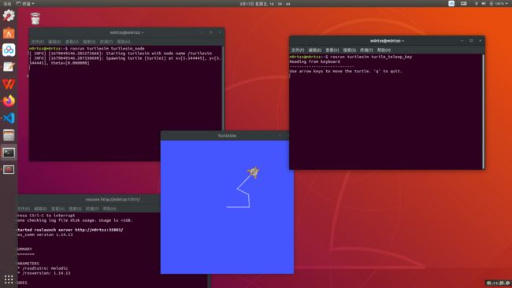Close the turtlesim_node terminal window
Image resolution: width=512 pixels, height=288 pixels.
(220, 32)
